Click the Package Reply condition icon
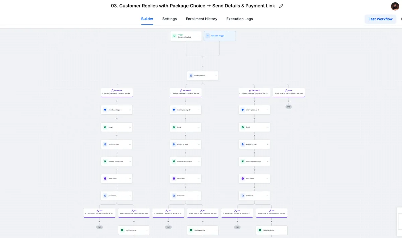This screenshot has width=402, height=238. click(191, 76)
